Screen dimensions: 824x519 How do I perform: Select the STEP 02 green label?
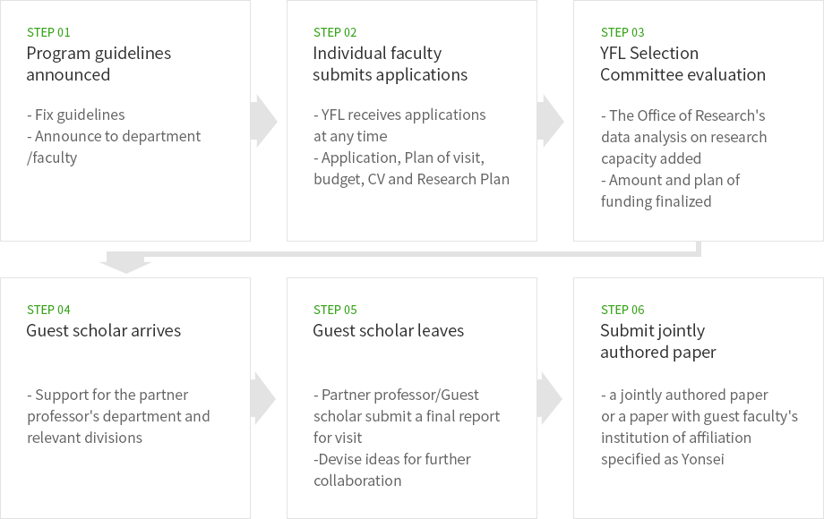[335, 32]
